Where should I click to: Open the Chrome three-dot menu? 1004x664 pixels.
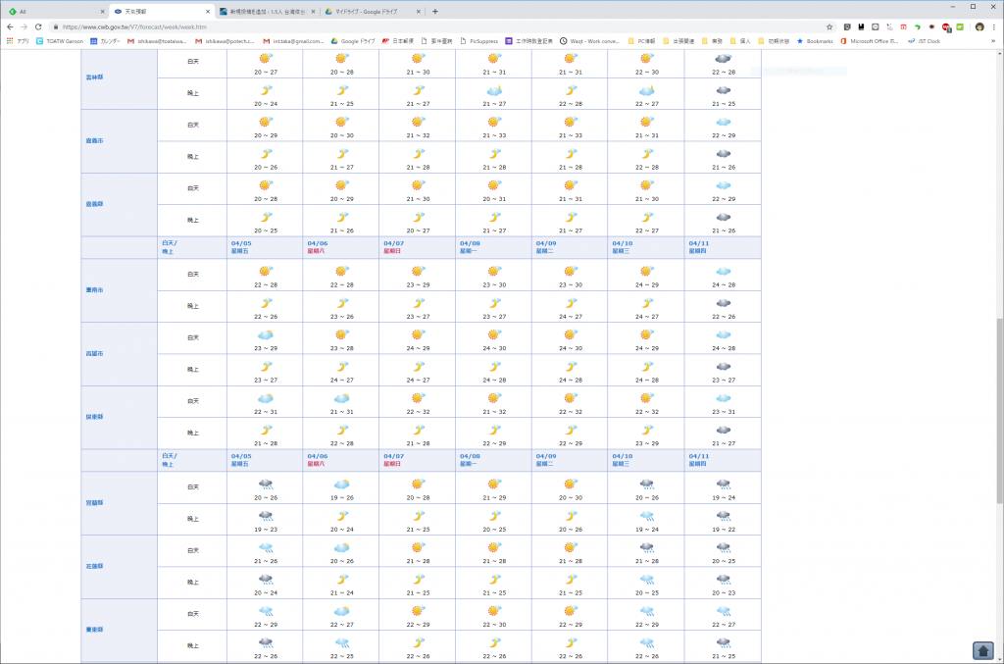pyautogui.click(x=994, y=26)
